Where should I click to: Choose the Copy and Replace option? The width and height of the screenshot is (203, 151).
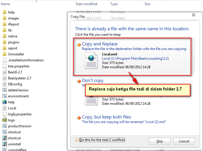pyautogui.click(x=135, y=56)
